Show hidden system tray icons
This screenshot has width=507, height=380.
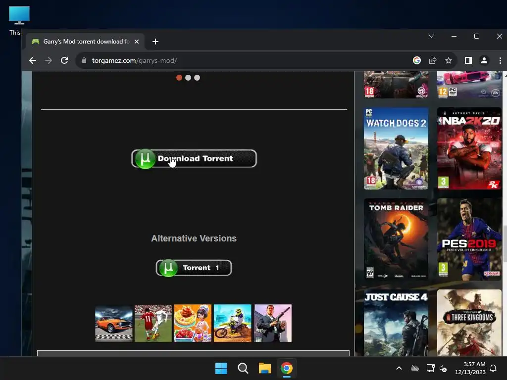click(x=399, y=368)
